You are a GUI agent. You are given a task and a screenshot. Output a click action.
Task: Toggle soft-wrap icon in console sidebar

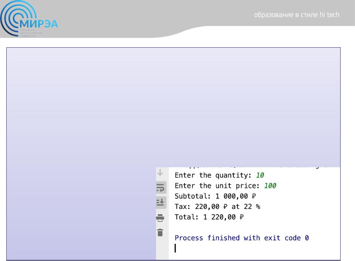tap(160, 188)
